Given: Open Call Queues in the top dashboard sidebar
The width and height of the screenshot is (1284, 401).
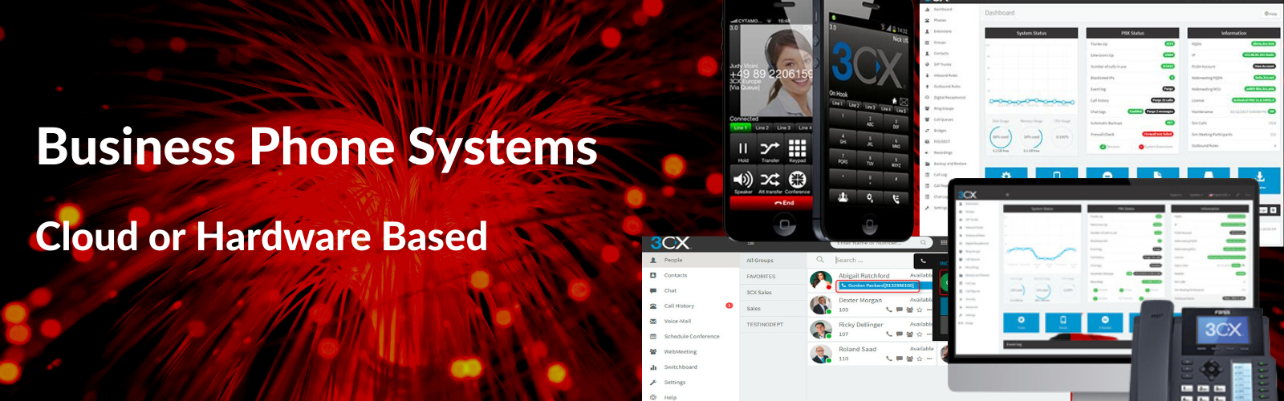Looking at the screenshot, I should (x=942, y=119).
